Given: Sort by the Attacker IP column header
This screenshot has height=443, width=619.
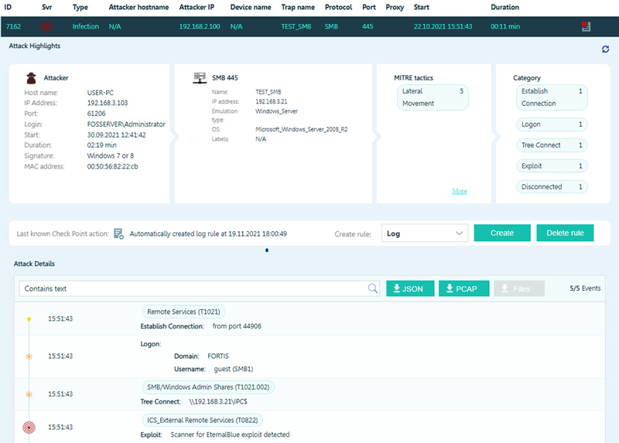Looking at the screenshot, I should pos(198,7).
